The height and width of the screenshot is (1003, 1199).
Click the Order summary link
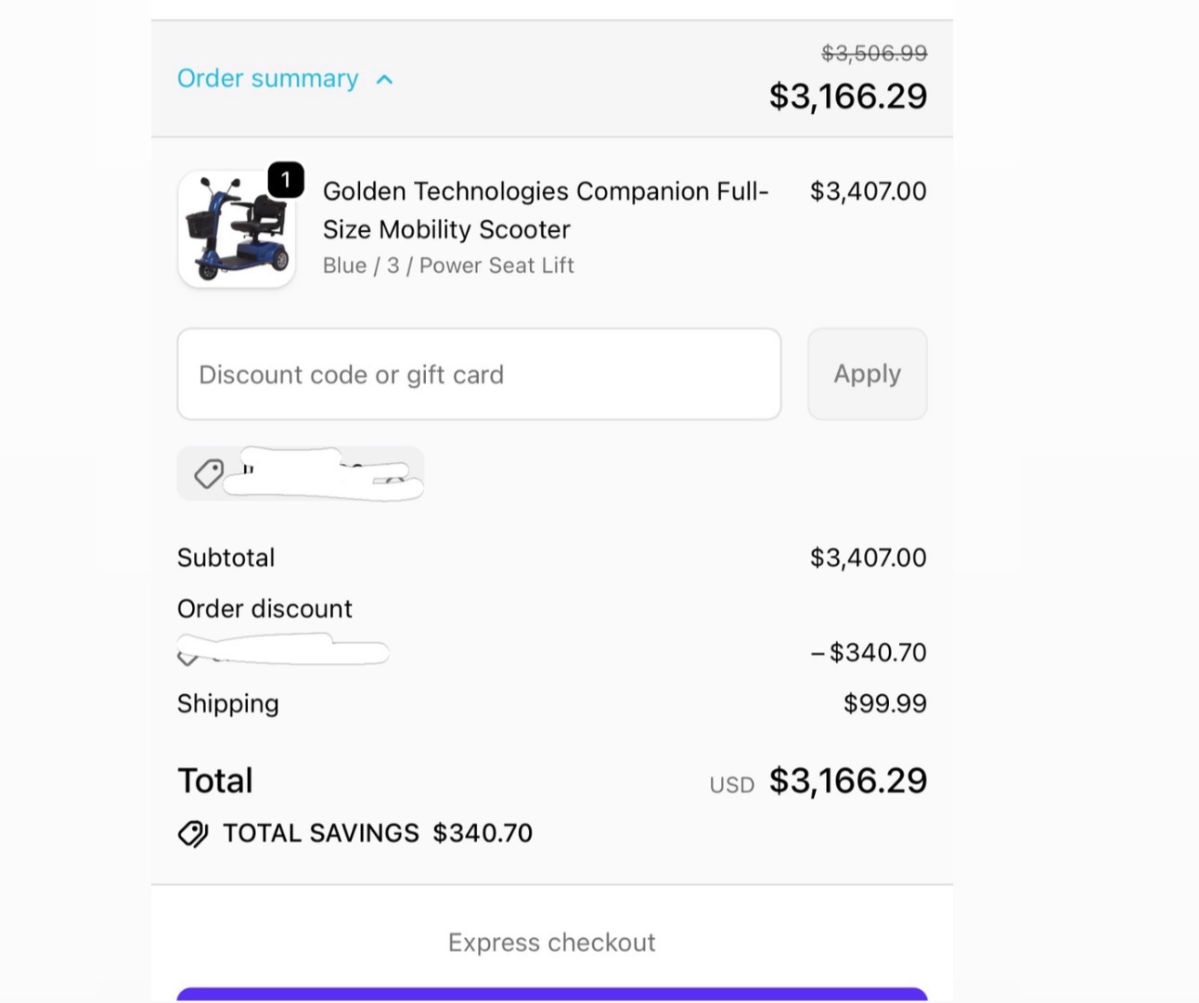point(267,79)
